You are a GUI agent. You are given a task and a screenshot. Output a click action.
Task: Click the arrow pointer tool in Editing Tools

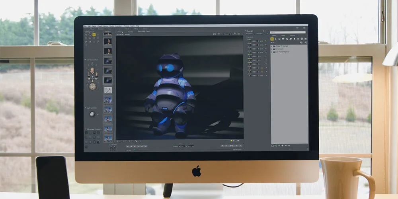click(x=86, y=35)
